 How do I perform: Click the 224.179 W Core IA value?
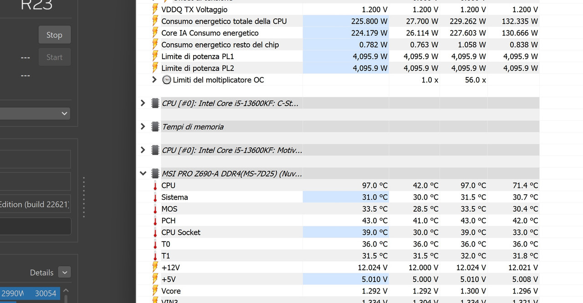(x=369, y=33)
